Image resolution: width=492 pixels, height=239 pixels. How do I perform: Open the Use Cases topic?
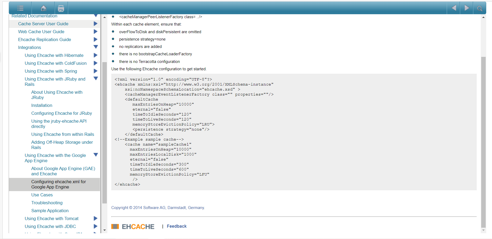point(42,195)
